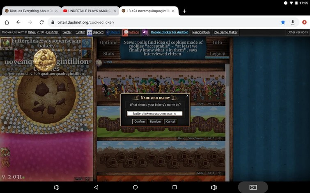Open Cookie Clicker for Android link
310x193 pixels.
pos(170,32)
